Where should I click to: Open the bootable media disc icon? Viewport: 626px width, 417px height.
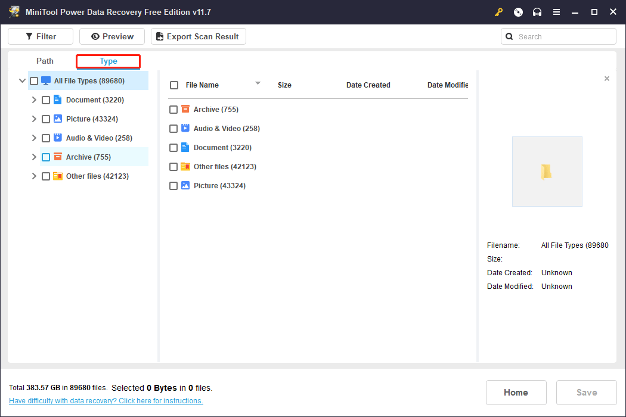click(518, 13)
